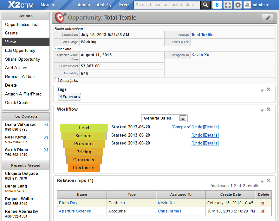Collapse the Tags widget arrow
Image resolution: width=279 pixels, height=221 pixels.
pos(262,90)
